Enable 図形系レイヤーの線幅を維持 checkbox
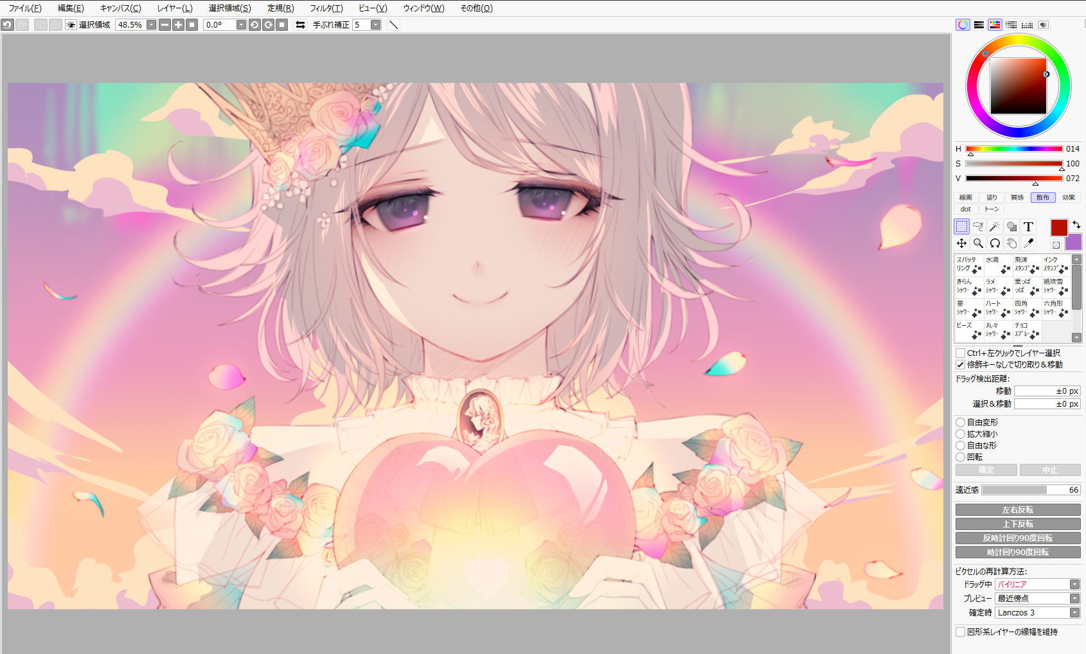 click(960, 632)
